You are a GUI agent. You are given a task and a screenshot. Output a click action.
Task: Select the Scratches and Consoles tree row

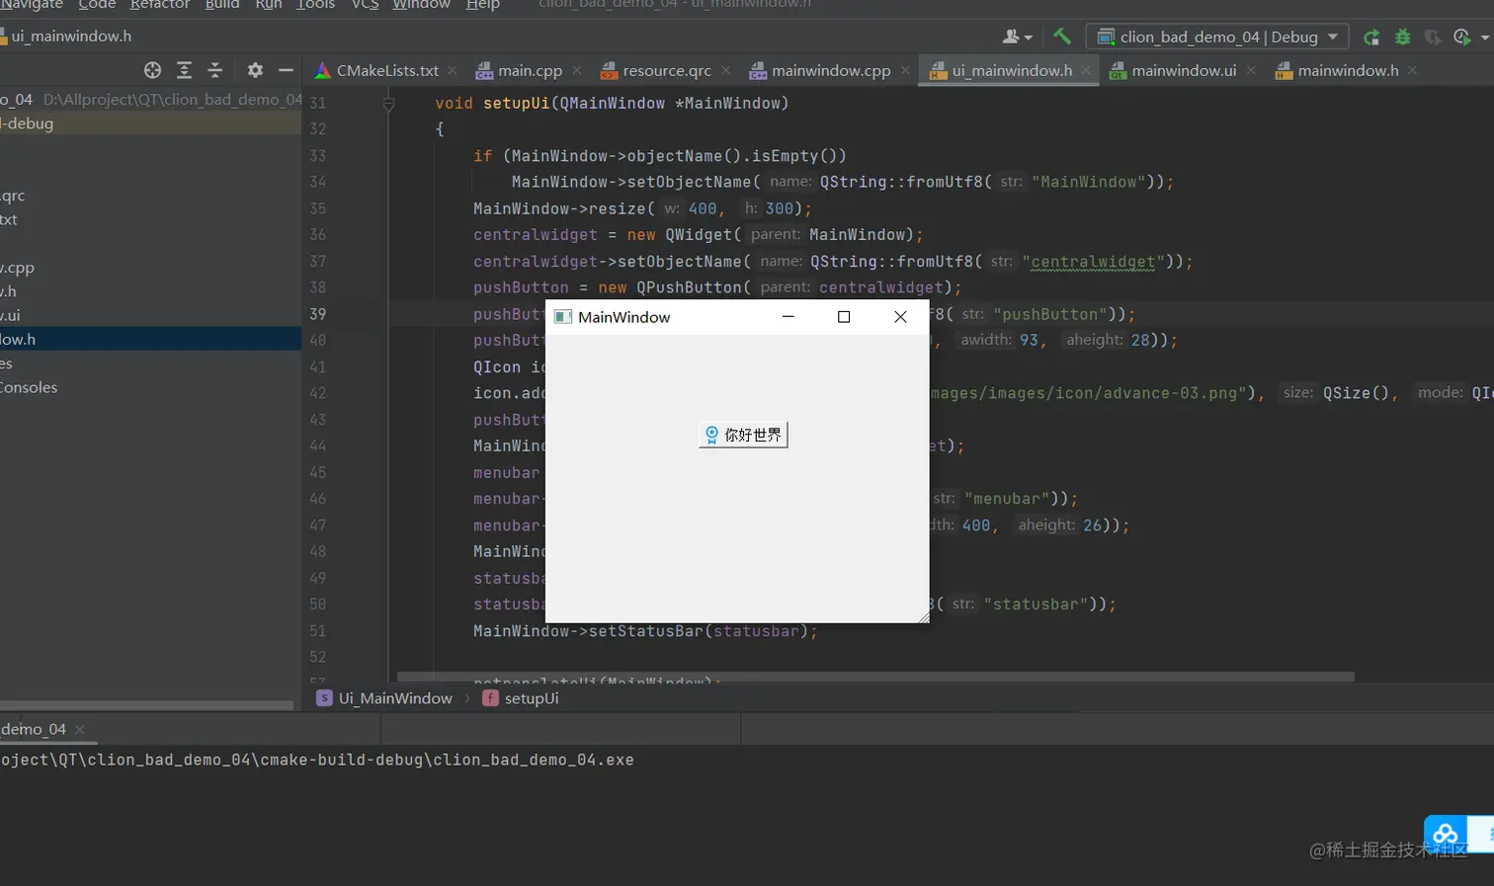click(150, 387)
